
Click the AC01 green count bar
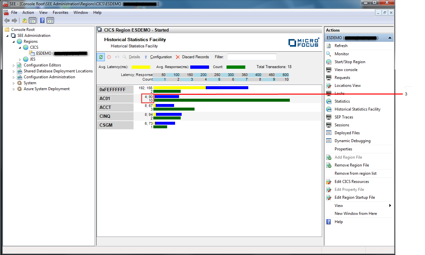(x=222, y=100)
